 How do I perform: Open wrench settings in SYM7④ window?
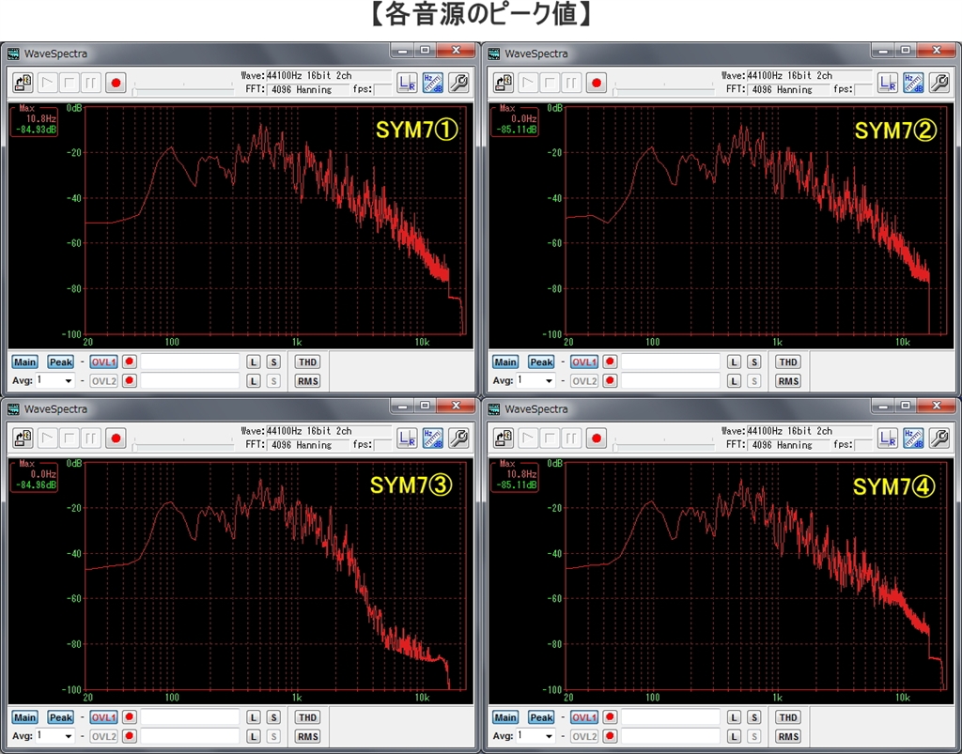pyautogui.click(x=939, y=439)
